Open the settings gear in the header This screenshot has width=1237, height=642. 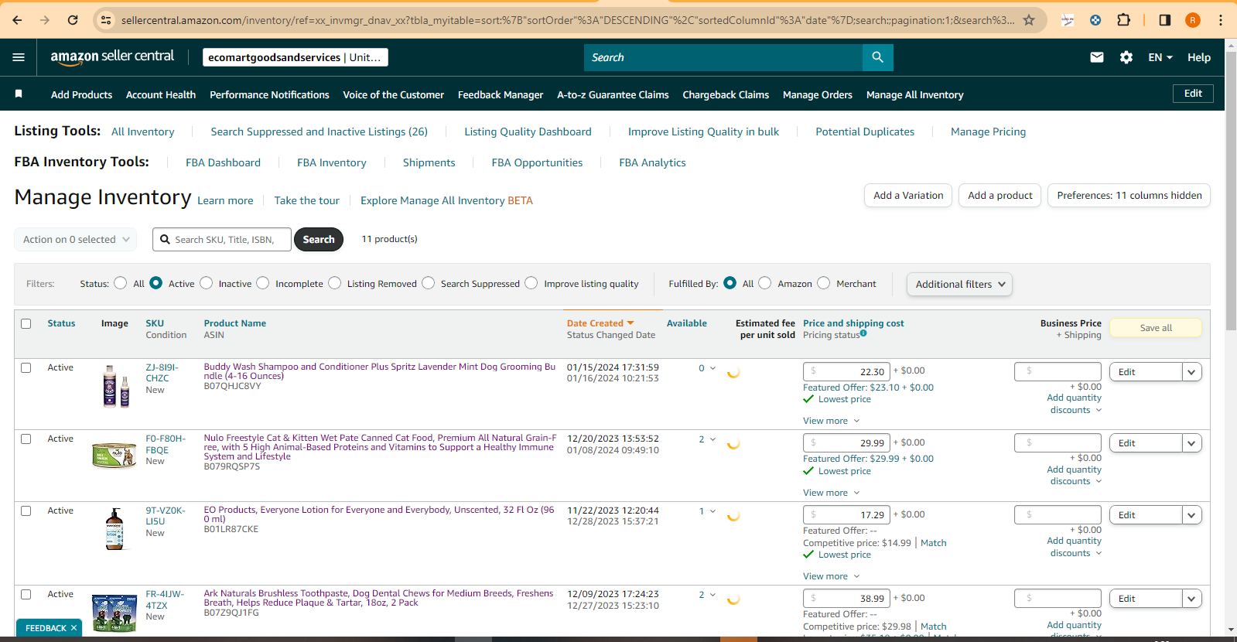(x=1126, y=57)
